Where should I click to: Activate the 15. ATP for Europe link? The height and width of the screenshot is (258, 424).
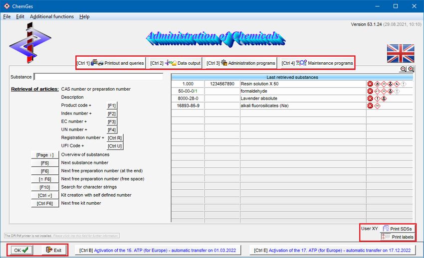[x=158, y=250]
